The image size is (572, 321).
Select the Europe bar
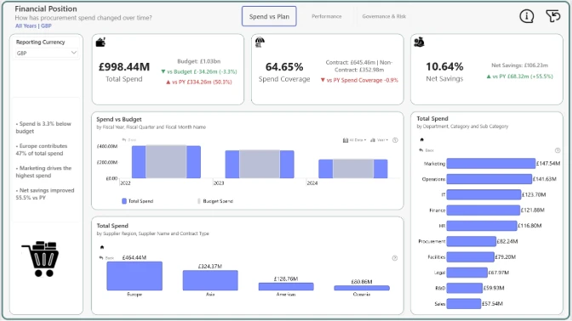tap(134, 276)
